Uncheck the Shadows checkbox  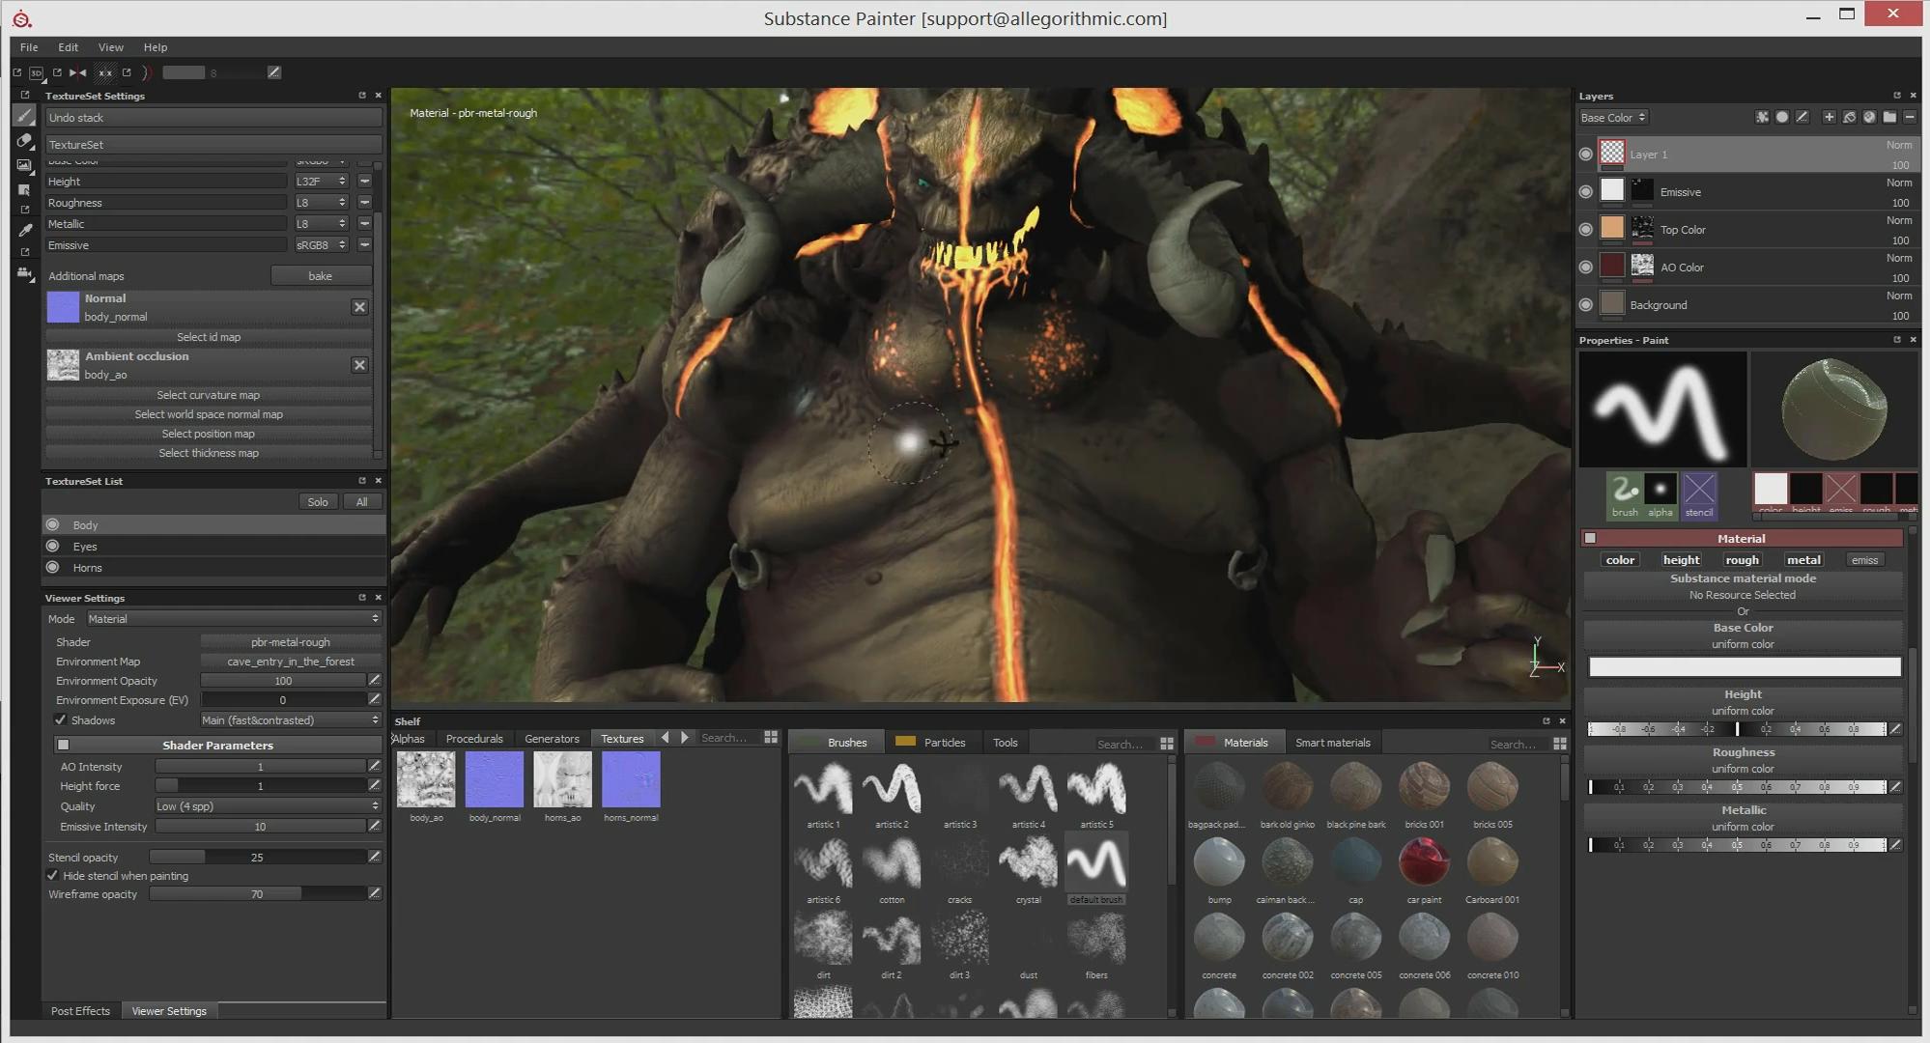(60, 720)
